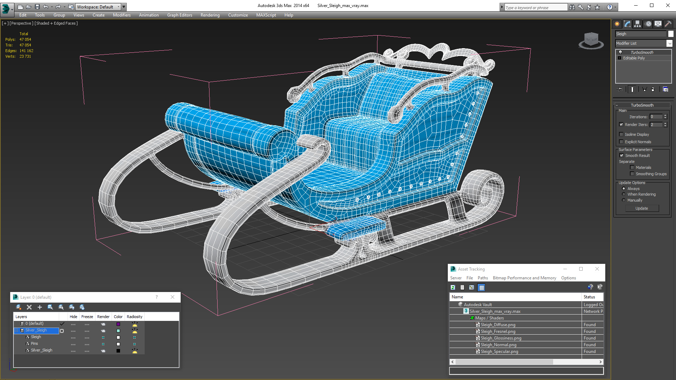Delete highlighted layers X icon
676x380 pixels.
(29, 307)
